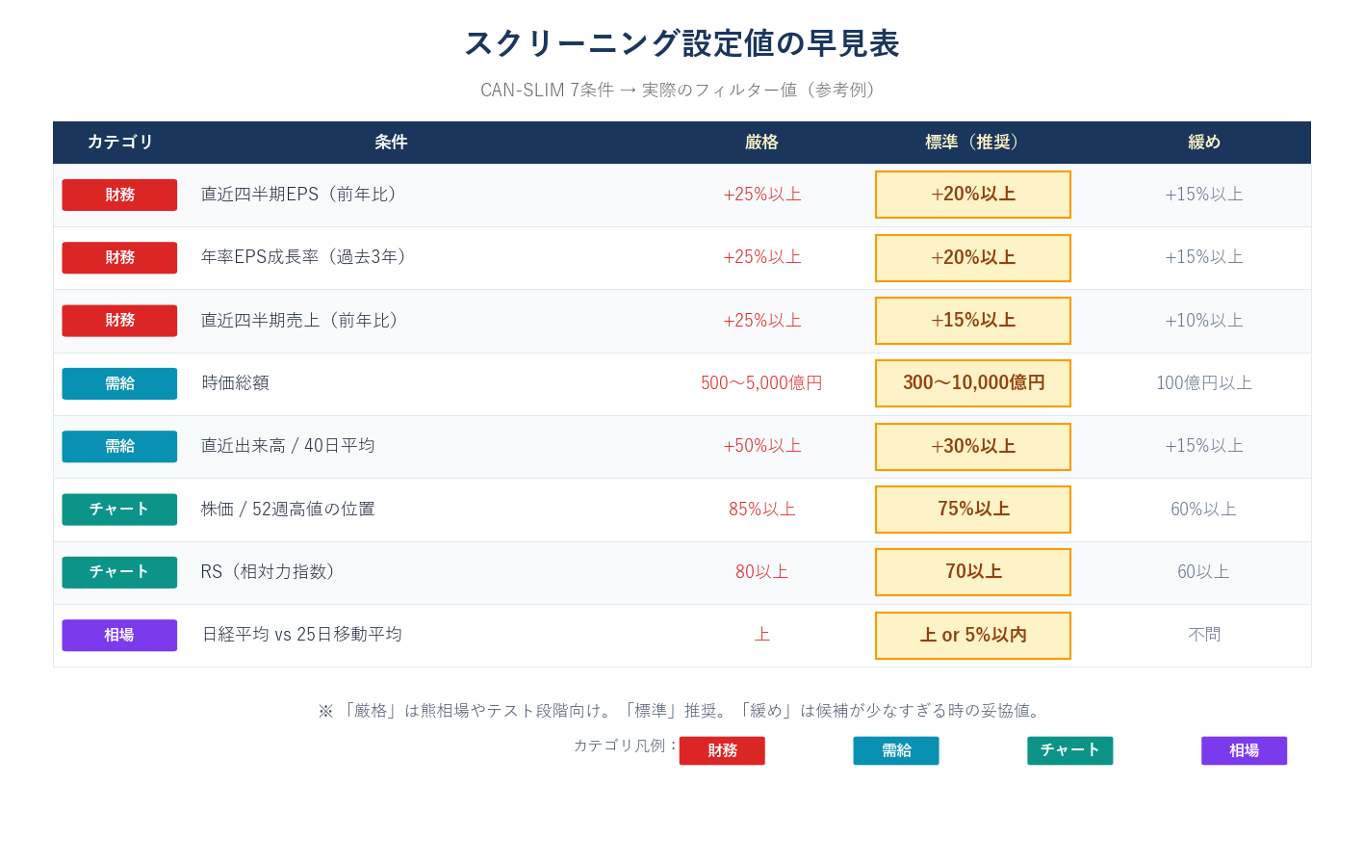The width and height of the screenshot is (1364, 864).
Task: Click the 標準（推奨） column header
Action: pyautogui.click(x=973, y=142)
